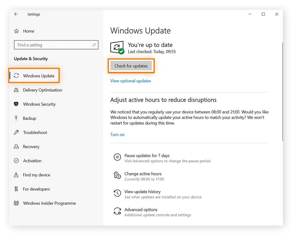Click the Find my device person icon
The height and width of the screenshot is (236, 293).
tap(16, 175)
